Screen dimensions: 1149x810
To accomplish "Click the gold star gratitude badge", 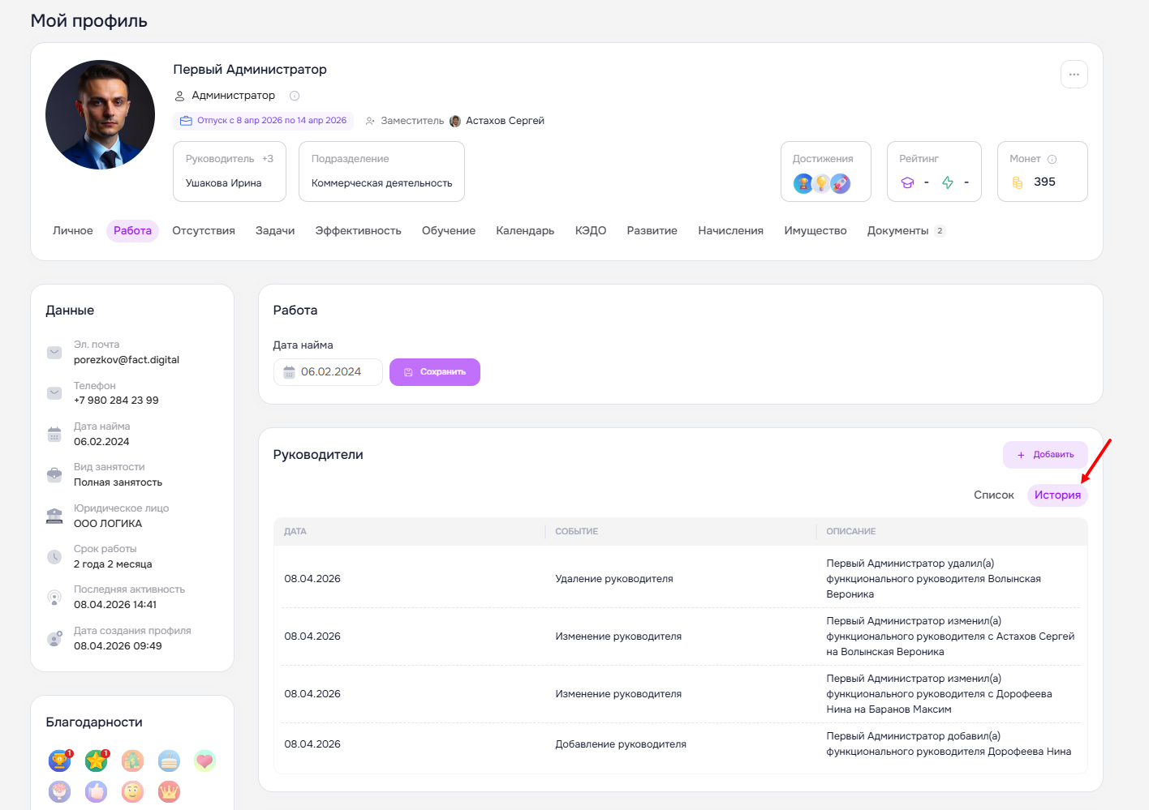I will pyautogui.click(x=96, y=761).
